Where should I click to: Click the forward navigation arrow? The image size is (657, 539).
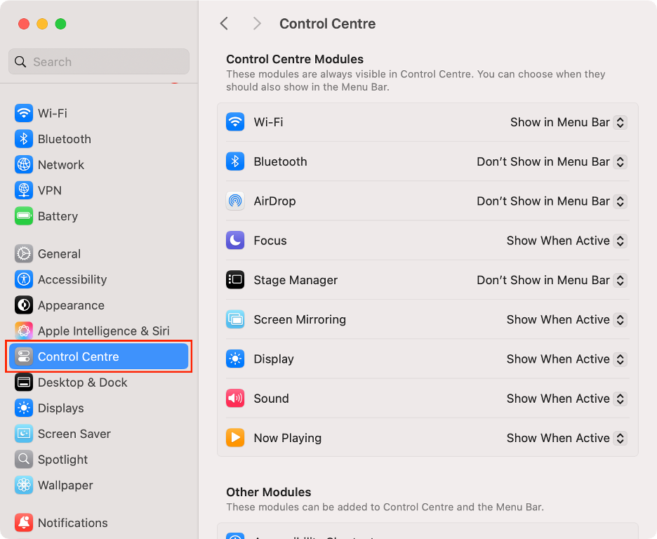coord(256,23)
